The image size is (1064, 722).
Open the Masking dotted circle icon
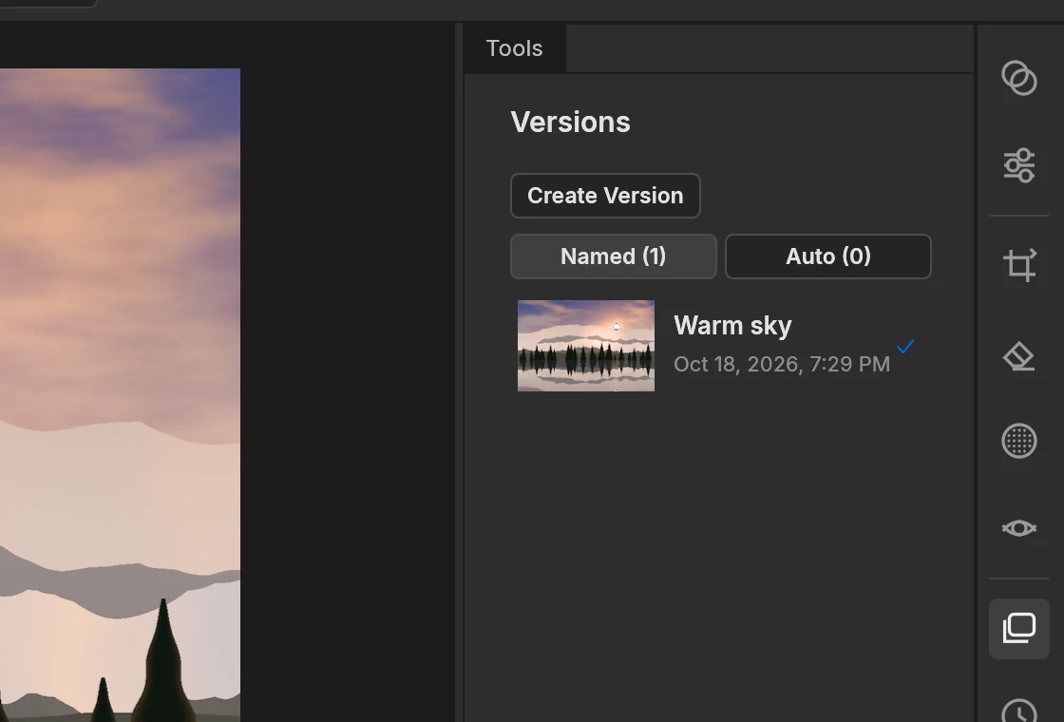1019,441
